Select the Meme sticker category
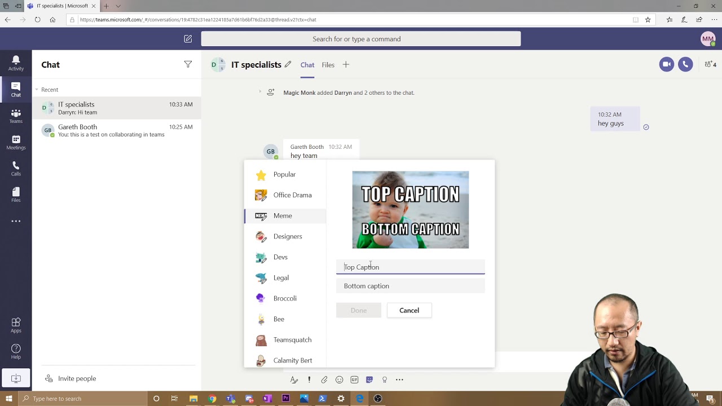The image size is (722, 406). 285,215
